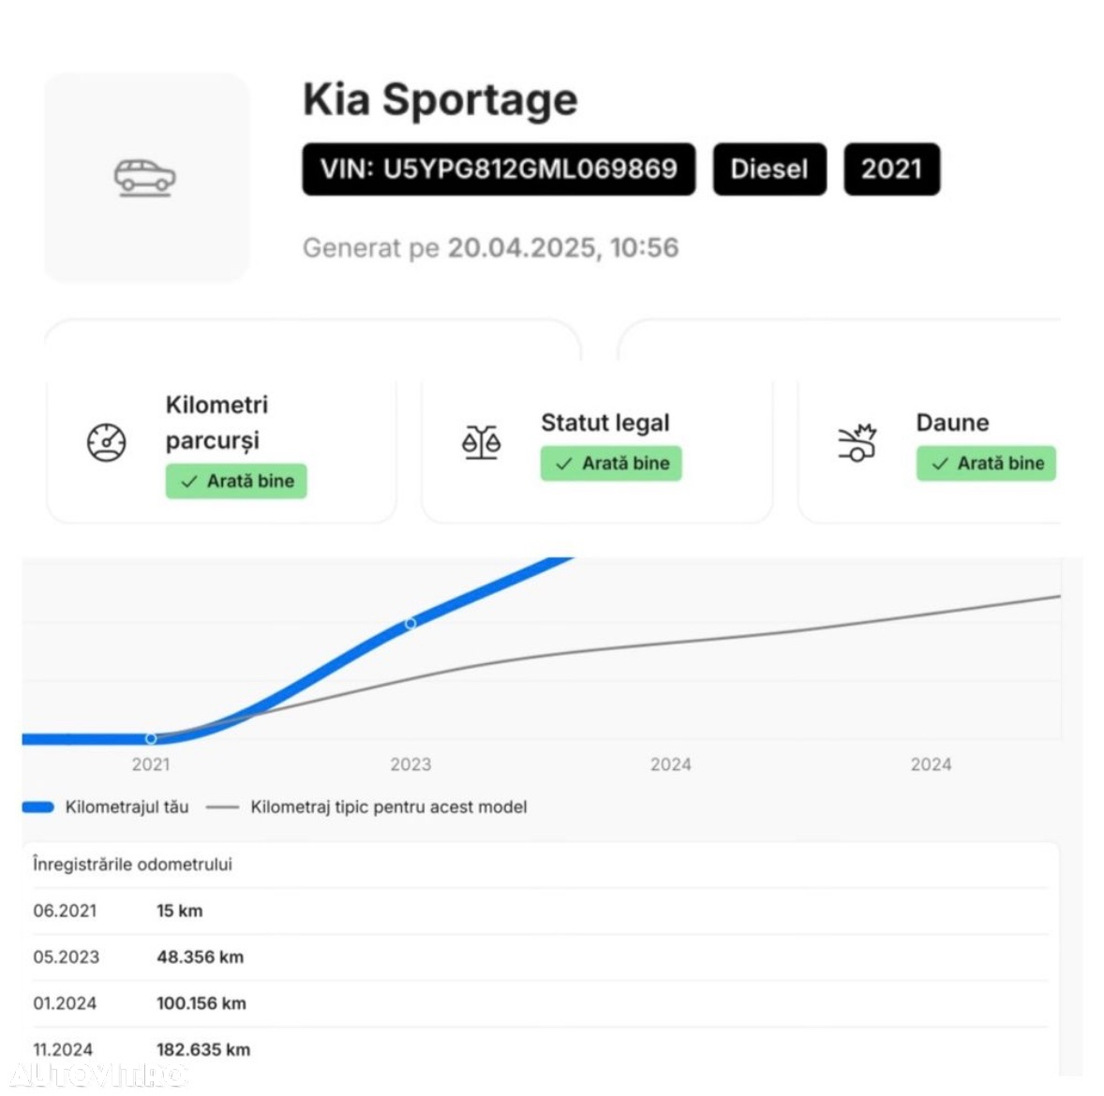Click the 'Arată bine' badge under Kilometri parcurși

coord(236,481)
